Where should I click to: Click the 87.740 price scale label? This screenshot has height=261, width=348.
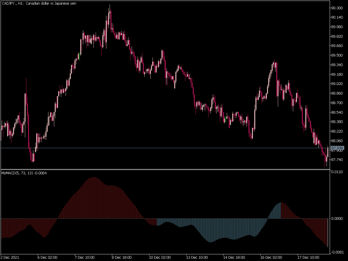(x=336, y=160)
